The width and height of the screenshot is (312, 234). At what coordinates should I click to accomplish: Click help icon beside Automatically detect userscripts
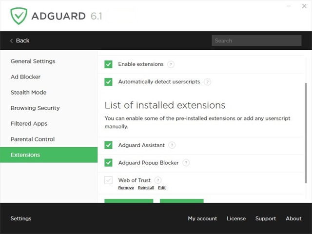click(208, 82)
